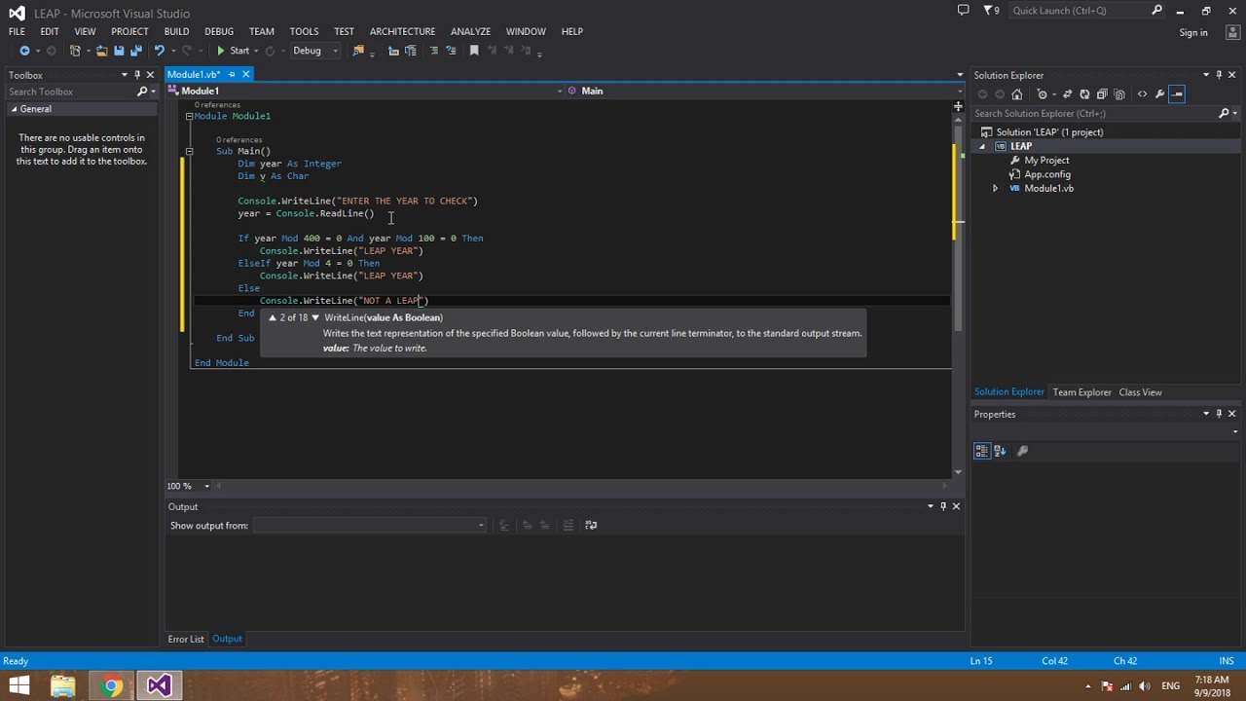
Task: Uncomment selected lines icon
Action: 451,51
